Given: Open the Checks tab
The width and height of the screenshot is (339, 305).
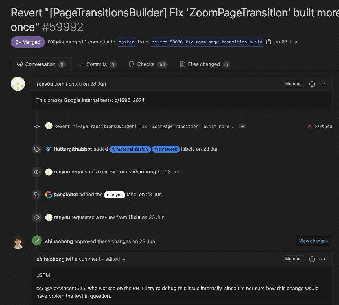Looking at the screenshot, I should [148, 64].
